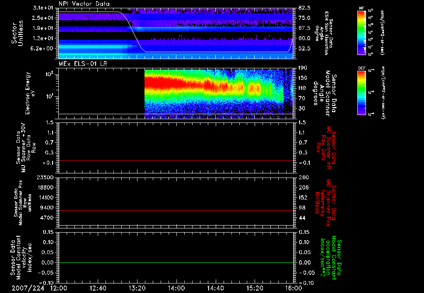Click the "ESH Sun Elevation Angle" axis label

click(324, 33)
